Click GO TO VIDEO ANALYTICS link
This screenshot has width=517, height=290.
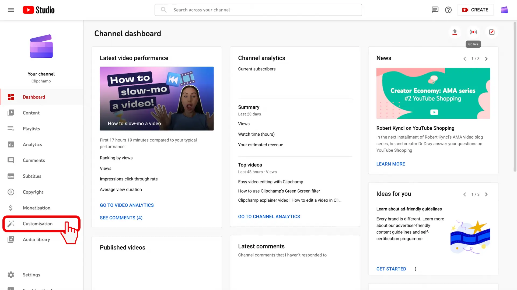pos(127,205)
